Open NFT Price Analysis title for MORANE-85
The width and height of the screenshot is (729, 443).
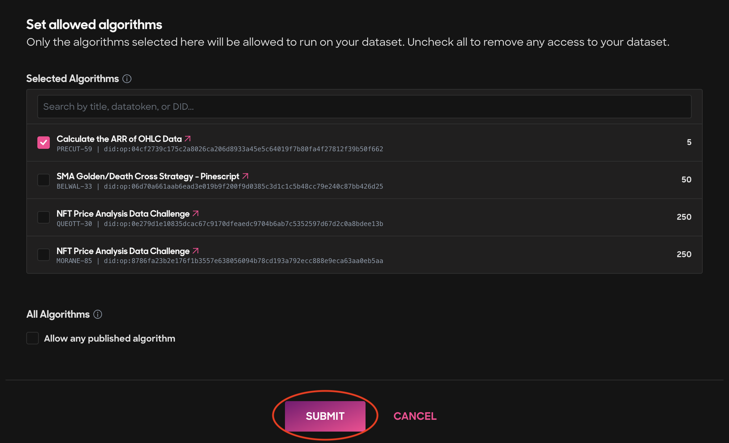click(x=123, y=251)
